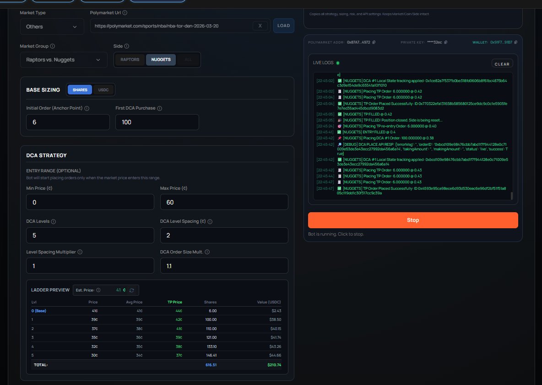The width and height of the screenshot is (542, 385).
Task: Click the Value (USDC) column header
Action: tap(269, 302)
